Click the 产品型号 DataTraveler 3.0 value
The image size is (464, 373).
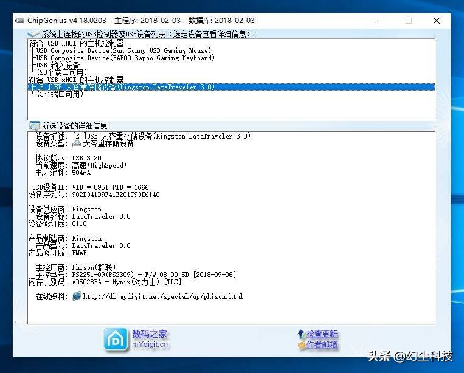pyautogui.click(x=101, y=245)
